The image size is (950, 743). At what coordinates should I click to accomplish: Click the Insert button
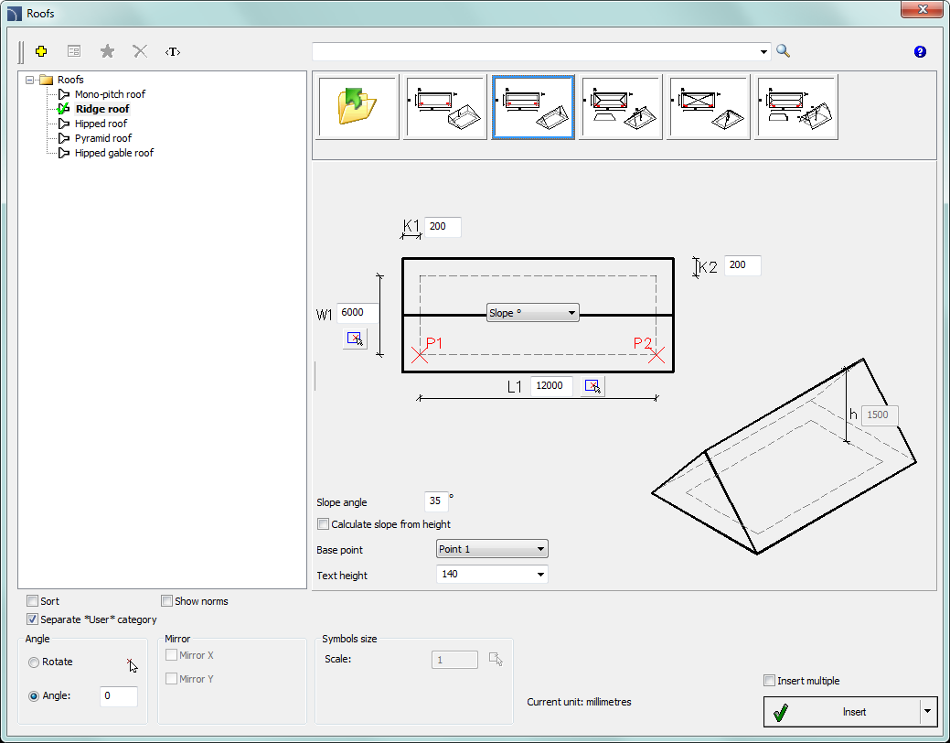[841, 712]
